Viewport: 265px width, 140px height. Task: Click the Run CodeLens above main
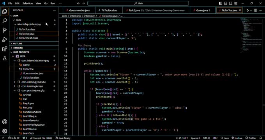point(80,45)
